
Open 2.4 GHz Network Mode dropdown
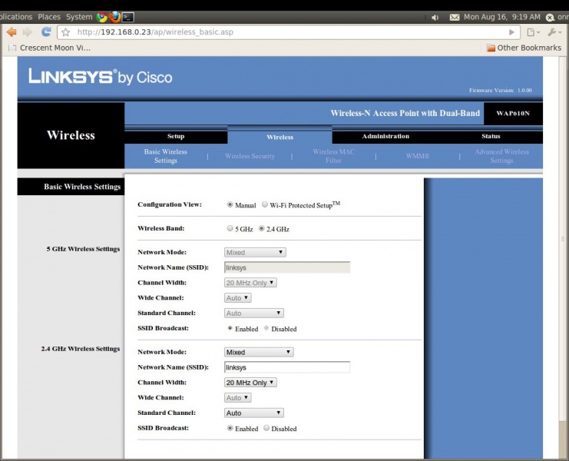259,352
